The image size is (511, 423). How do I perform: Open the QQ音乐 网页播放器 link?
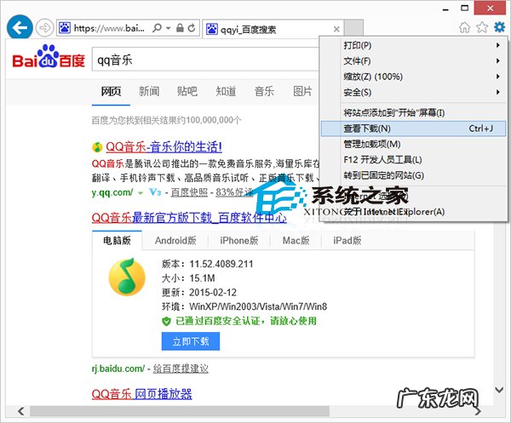(x=141, y=394)
